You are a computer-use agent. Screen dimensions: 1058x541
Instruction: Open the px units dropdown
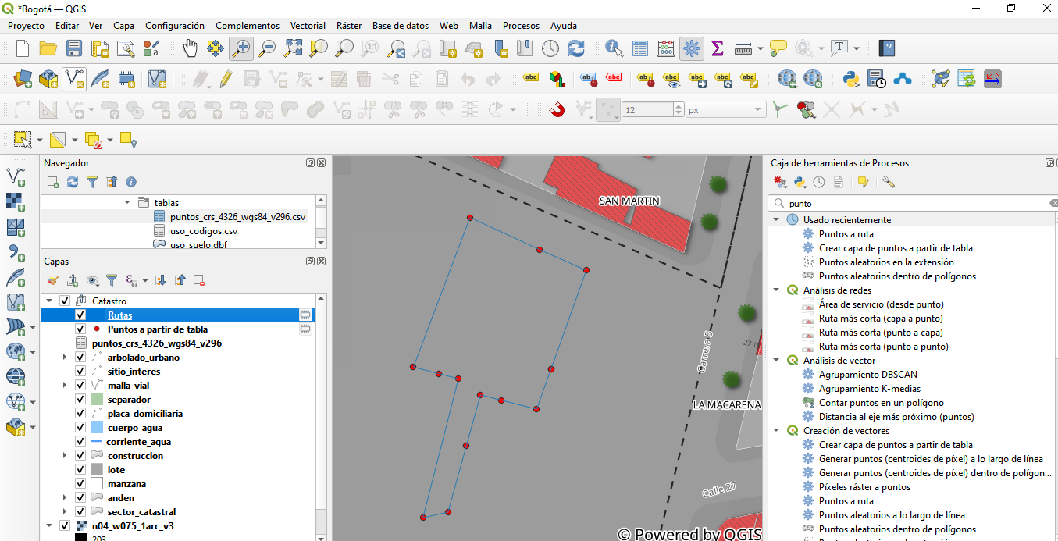(x=725, y=110)
